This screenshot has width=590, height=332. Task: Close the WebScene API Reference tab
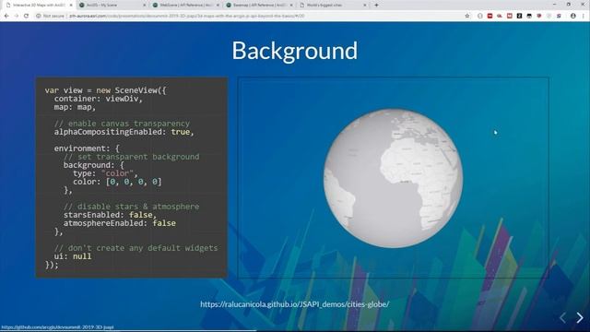click(x=218, y=6)
